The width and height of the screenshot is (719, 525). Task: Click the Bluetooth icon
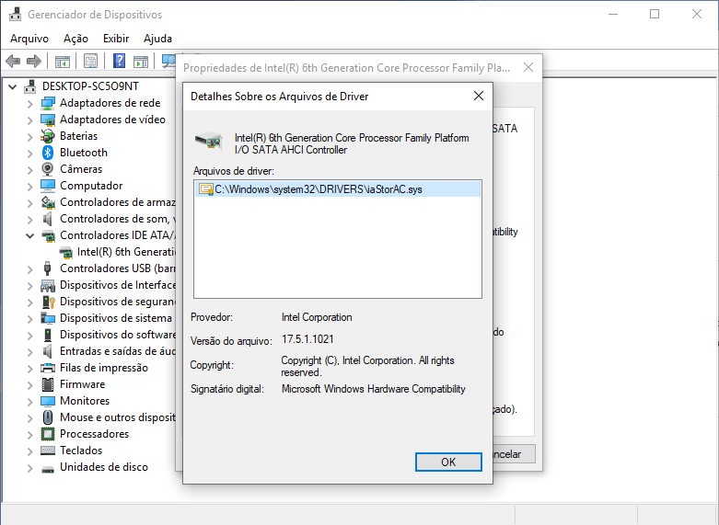[48, 153]
